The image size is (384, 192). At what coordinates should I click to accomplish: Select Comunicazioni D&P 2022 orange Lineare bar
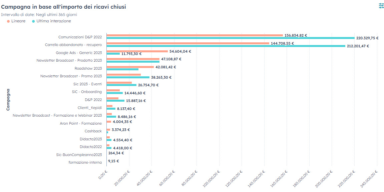tap(195, 35)
